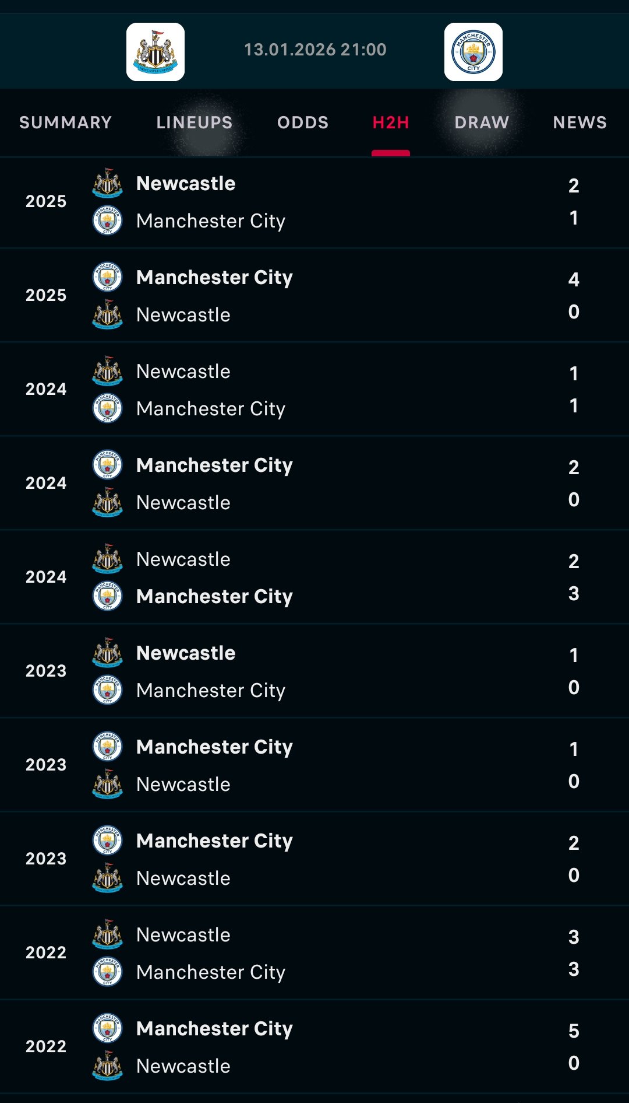Tap the Newcastle crest in the 2023 1-0 Newcastle win

point(108,653)
